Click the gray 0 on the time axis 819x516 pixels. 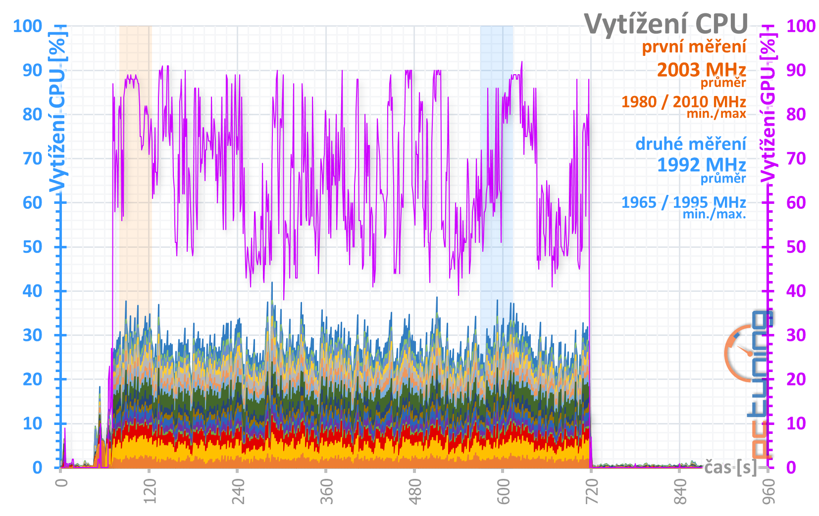click(61, 482)
